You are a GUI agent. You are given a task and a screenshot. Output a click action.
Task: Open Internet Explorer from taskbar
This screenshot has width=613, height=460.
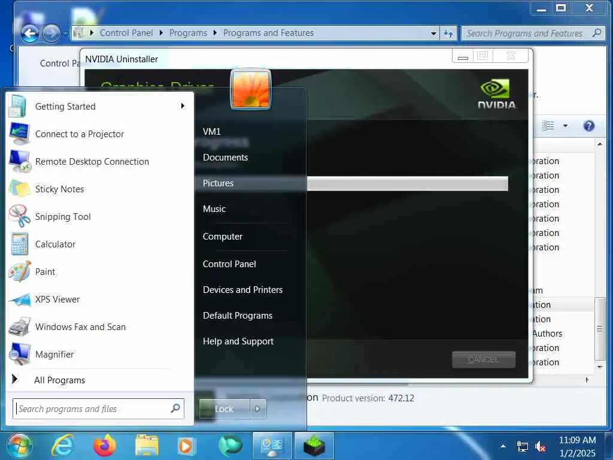click(x=63, y=446)
